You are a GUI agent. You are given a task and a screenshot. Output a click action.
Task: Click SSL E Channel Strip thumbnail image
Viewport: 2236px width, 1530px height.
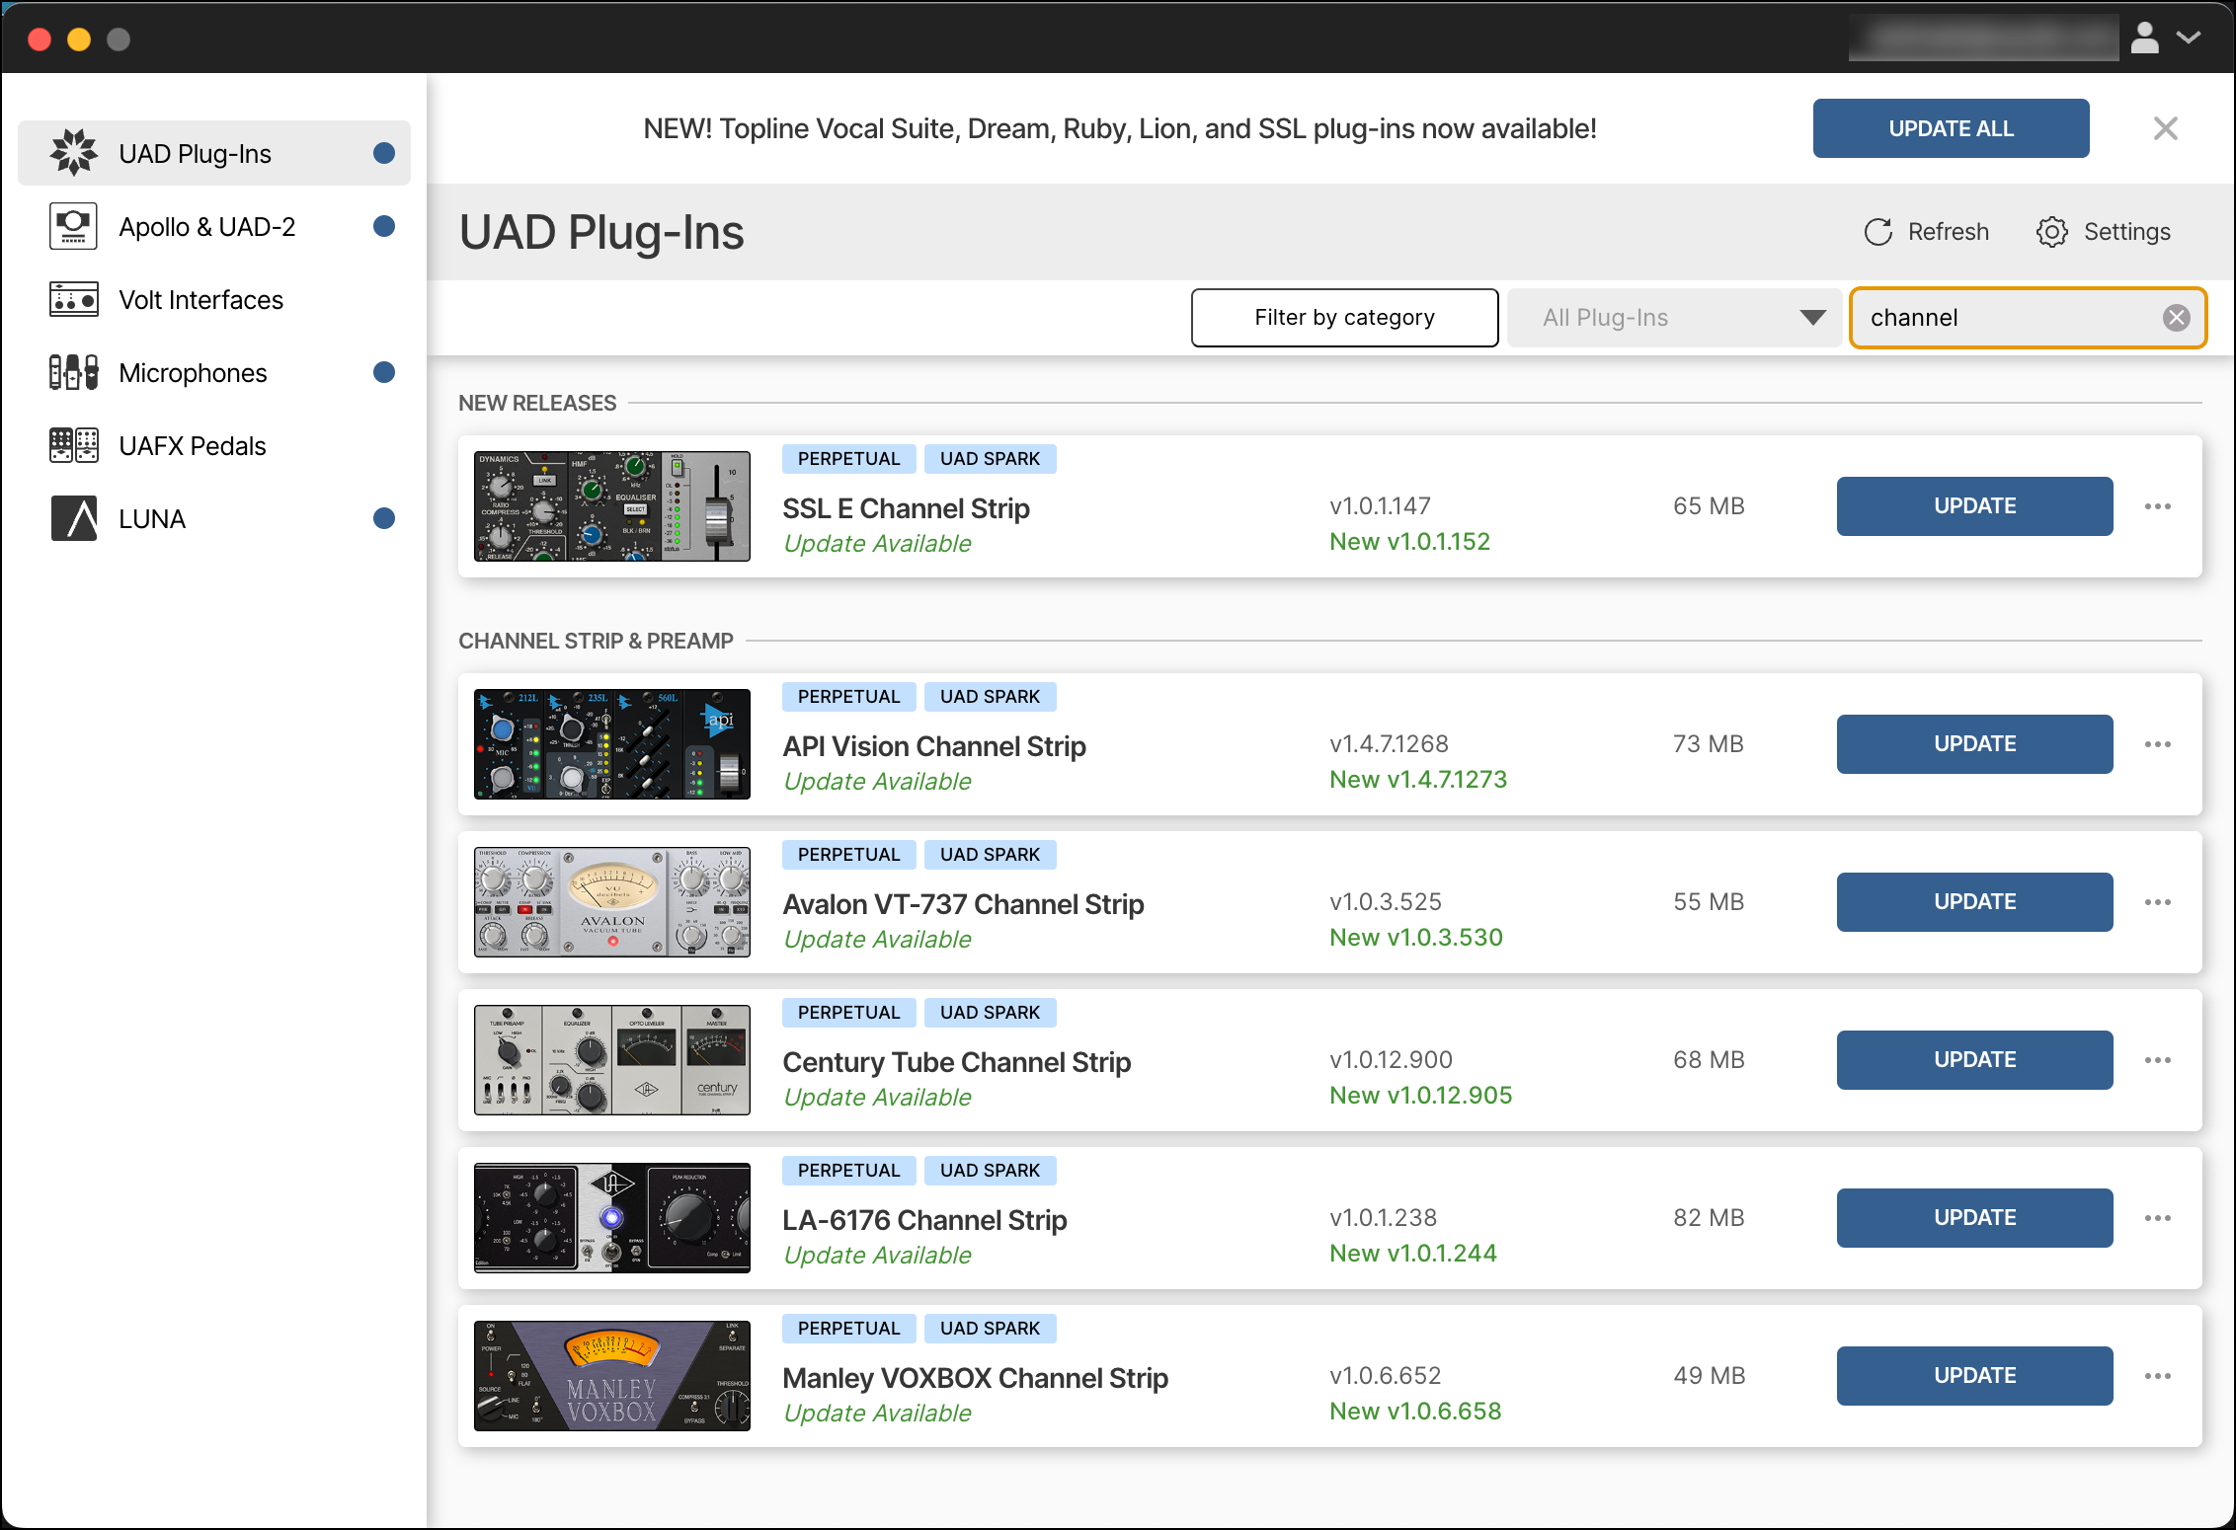(612, 506)
